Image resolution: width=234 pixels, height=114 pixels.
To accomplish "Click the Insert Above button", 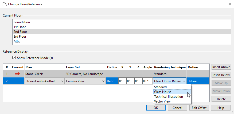I will [221, 67].
